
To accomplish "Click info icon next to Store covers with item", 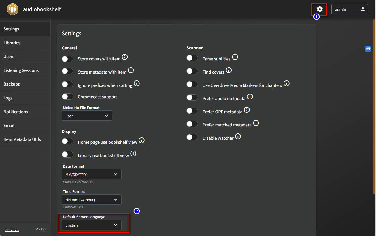I will point(125,57).
